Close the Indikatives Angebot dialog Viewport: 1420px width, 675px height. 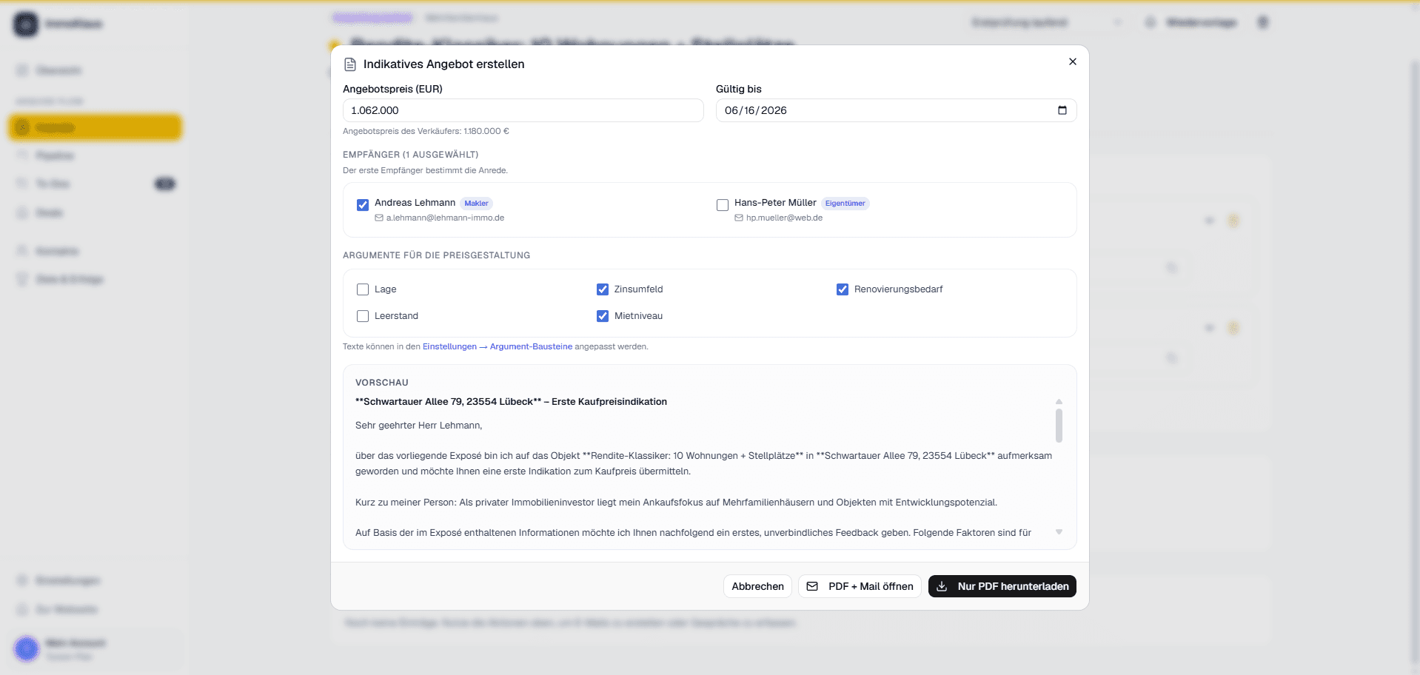click(1072, 61)
